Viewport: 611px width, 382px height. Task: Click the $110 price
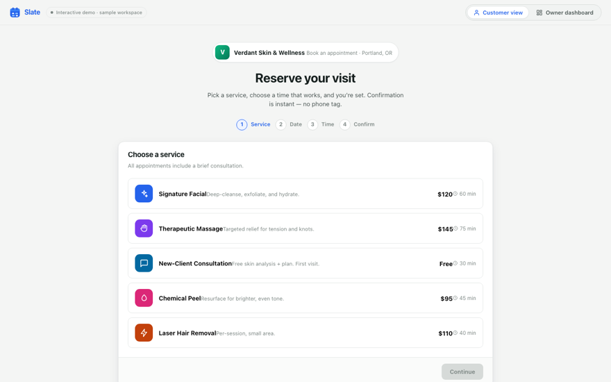click(445, 333)
